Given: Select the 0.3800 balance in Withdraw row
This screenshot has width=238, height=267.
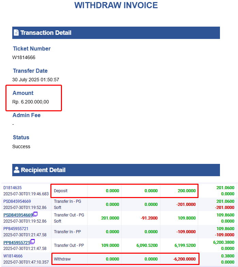Looking at the screenshot, I should 228,256.
